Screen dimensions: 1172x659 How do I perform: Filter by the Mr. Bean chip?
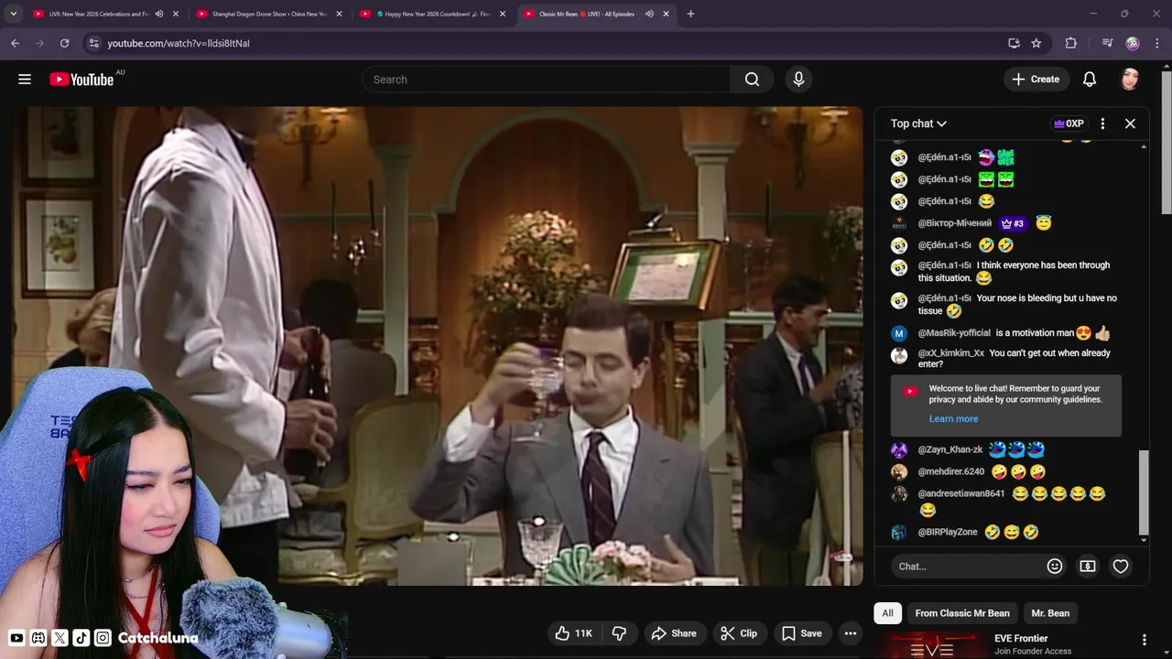(1050, 613)
